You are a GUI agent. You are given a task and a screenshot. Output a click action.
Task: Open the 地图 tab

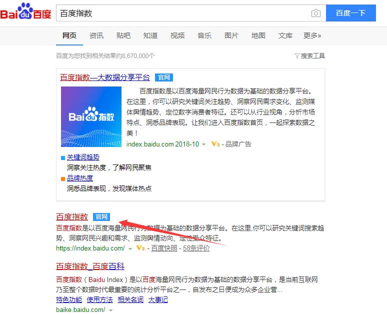258,35
